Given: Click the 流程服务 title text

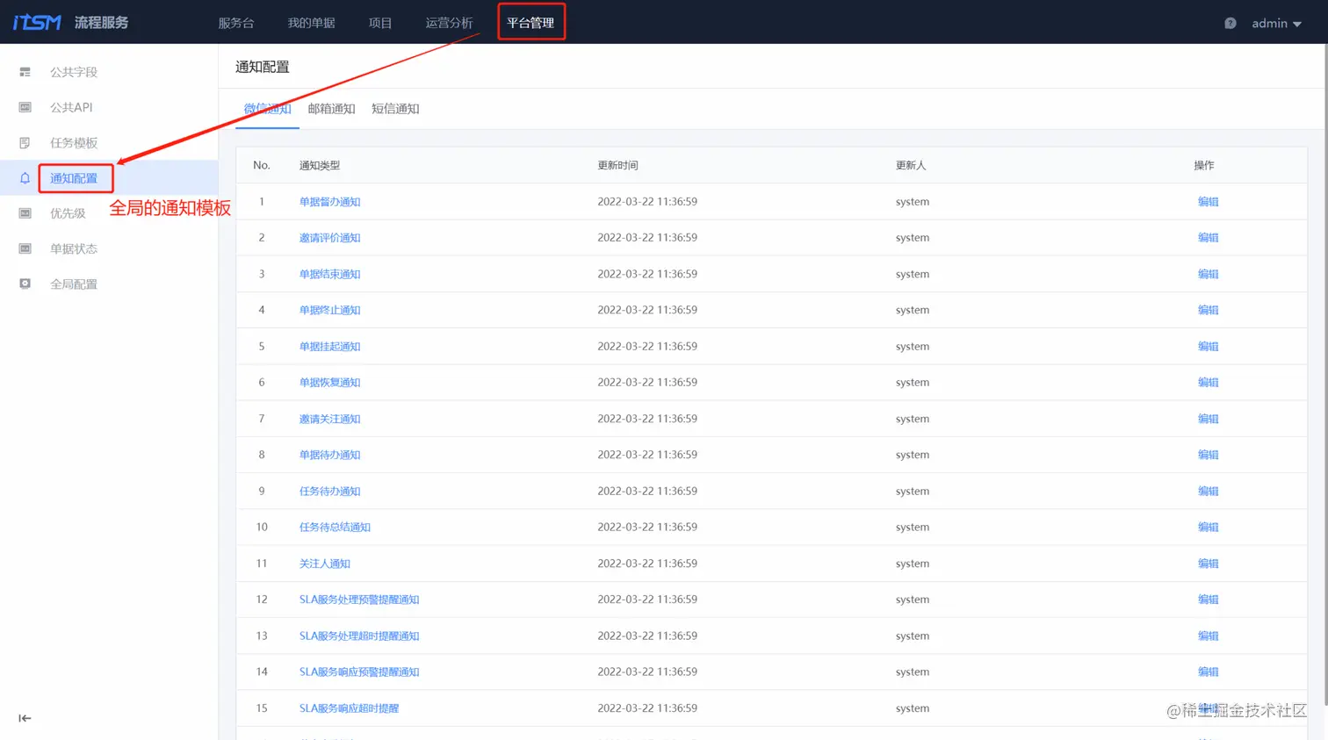Looking at the screenshot, I should click(x=101, y=23).
